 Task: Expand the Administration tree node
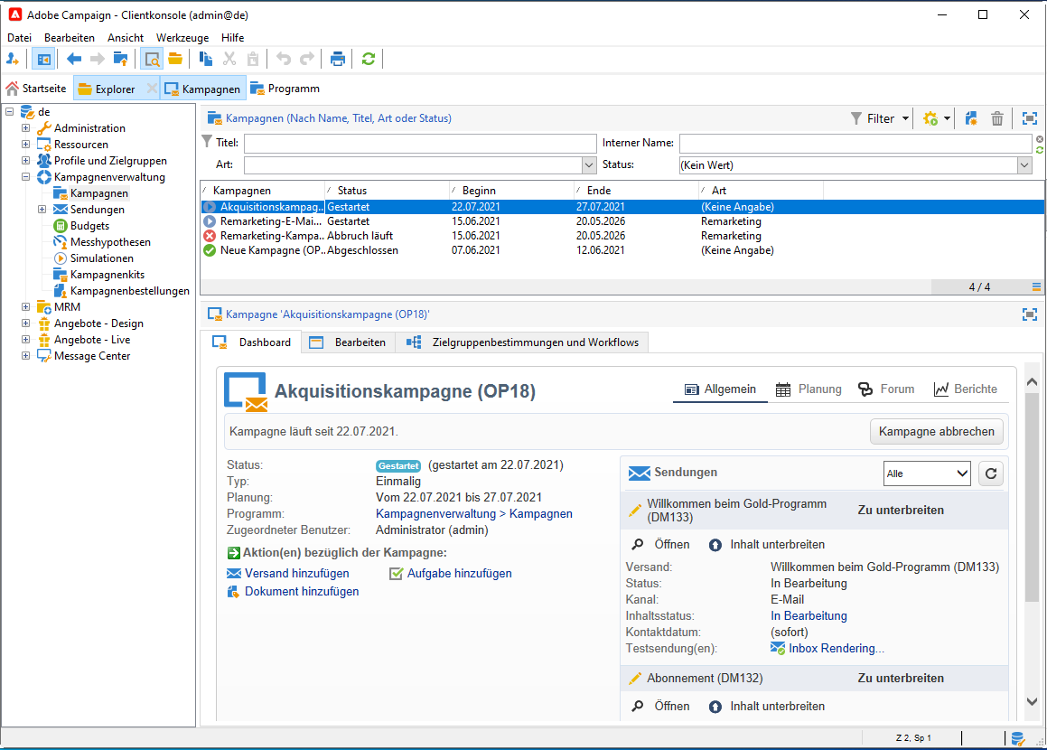pos(25,128)
